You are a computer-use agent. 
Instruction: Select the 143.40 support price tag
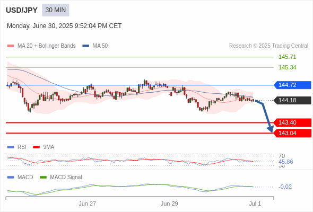292,122
